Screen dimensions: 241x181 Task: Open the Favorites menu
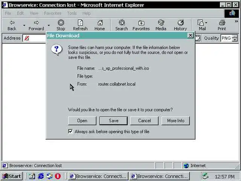tap(53, 14)
